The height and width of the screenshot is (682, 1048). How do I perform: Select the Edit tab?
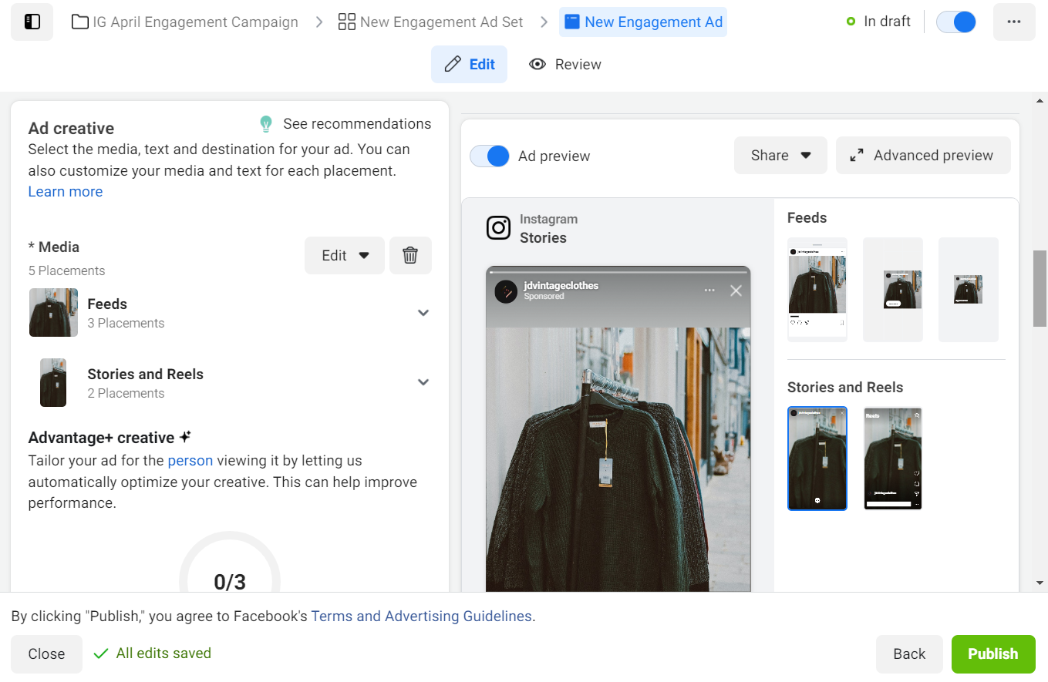click(x=469, y=64)
